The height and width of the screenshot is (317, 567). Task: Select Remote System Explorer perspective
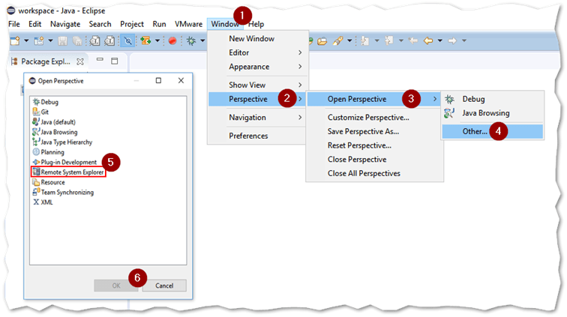coord(68,172)
